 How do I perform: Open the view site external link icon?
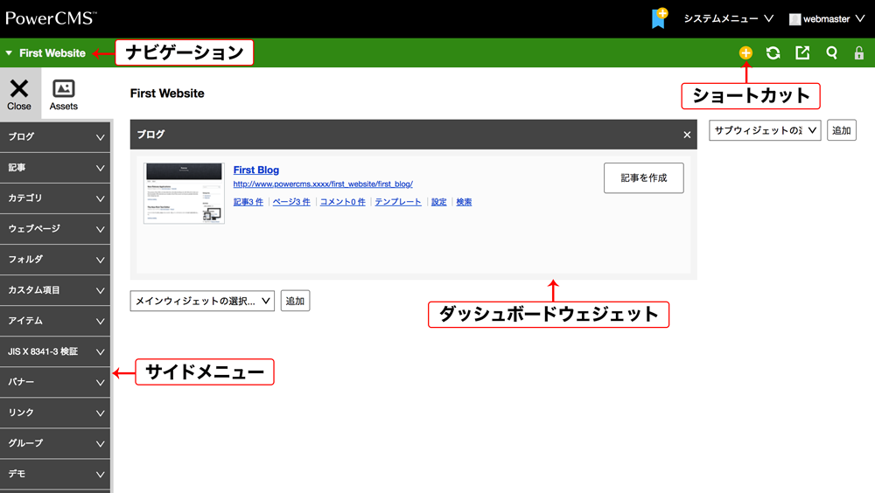(802, 53)
